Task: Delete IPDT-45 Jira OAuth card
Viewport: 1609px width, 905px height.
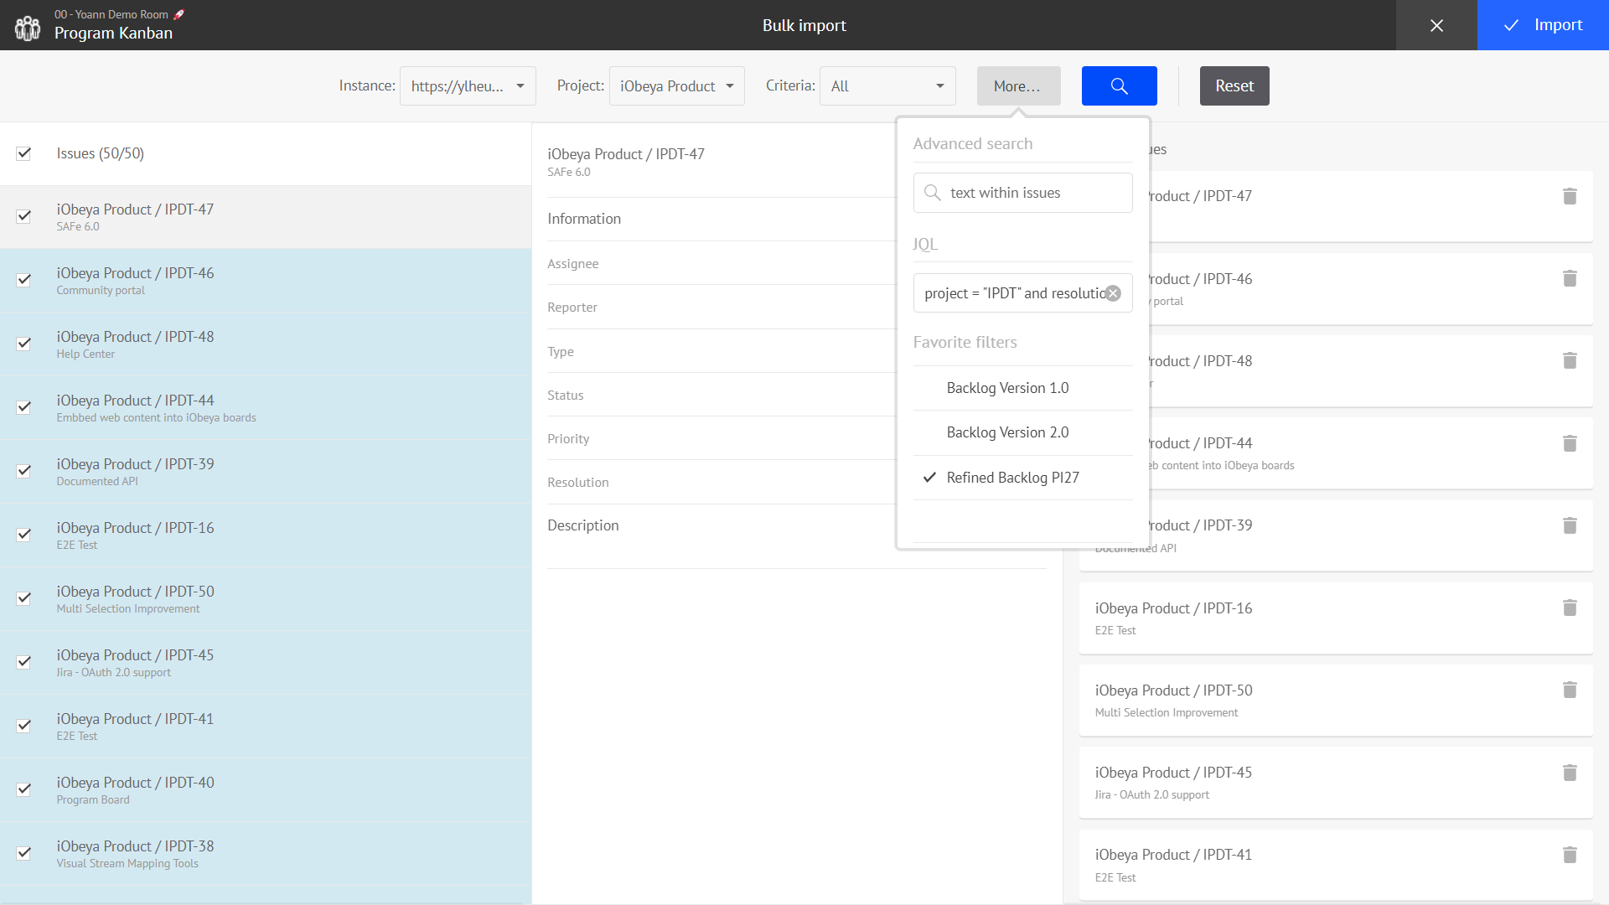Action: coord(1570,773)
